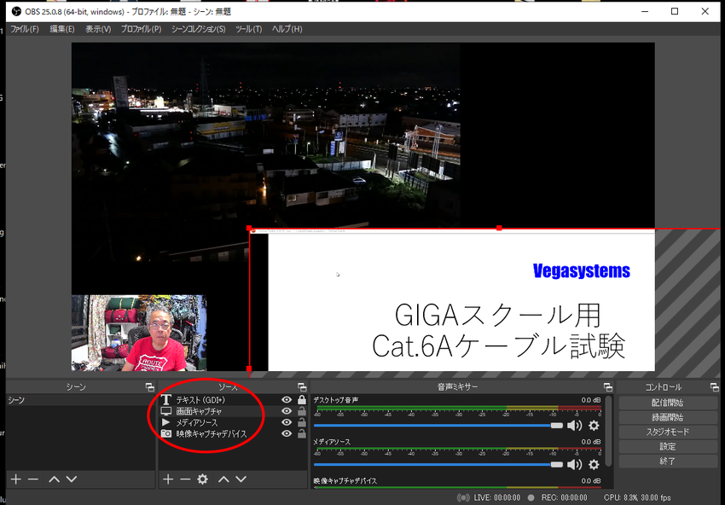This screenshot has height=505, width=725.
Task: Toggle visibility of 映像キャプチャデバイス source
Action: (287, 434)
